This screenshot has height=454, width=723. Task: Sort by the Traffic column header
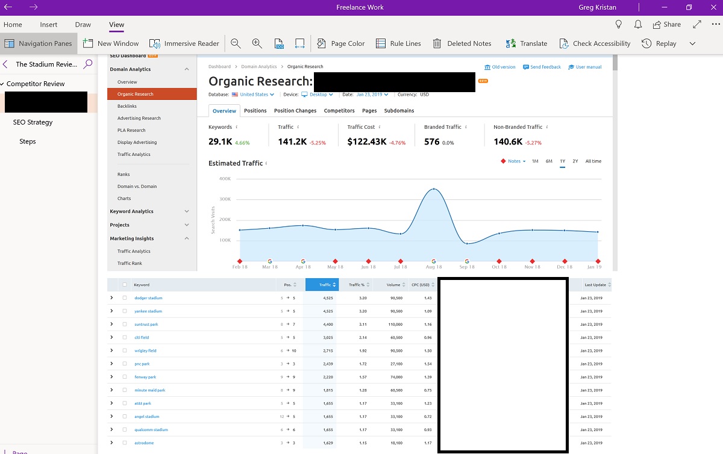click(x=322, y=285)
